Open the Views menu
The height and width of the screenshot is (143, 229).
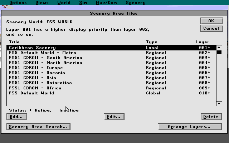click(42, 3)
